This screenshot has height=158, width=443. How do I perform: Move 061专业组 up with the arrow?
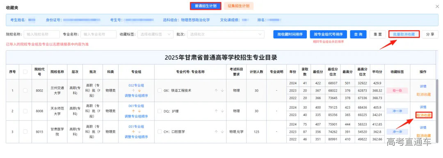133,111
